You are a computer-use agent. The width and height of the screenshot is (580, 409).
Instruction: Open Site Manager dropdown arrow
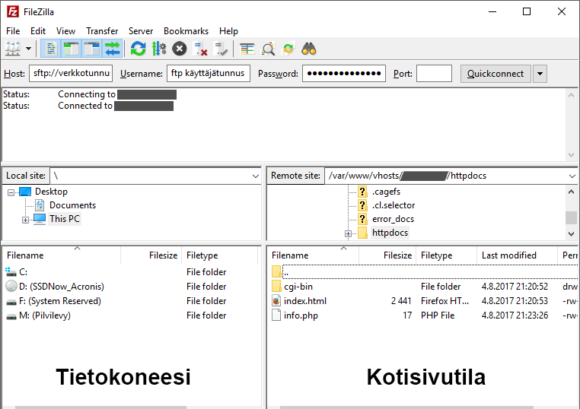28,49
